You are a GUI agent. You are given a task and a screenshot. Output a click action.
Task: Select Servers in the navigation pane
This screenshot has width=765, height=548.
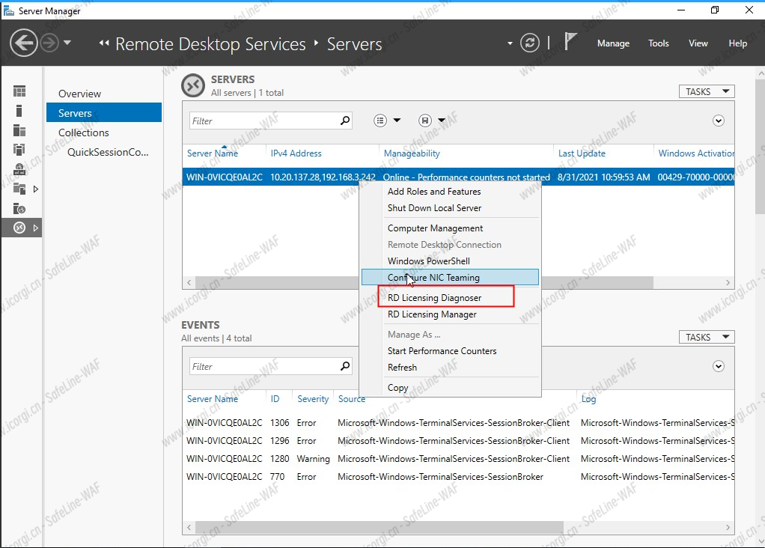click(104, 113)
